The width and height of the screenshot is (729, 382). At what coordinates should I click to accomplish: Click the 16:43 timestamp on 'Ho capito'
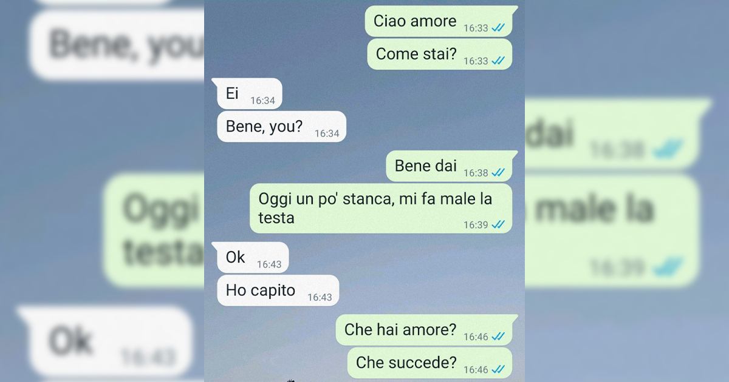tap(320, 297)
